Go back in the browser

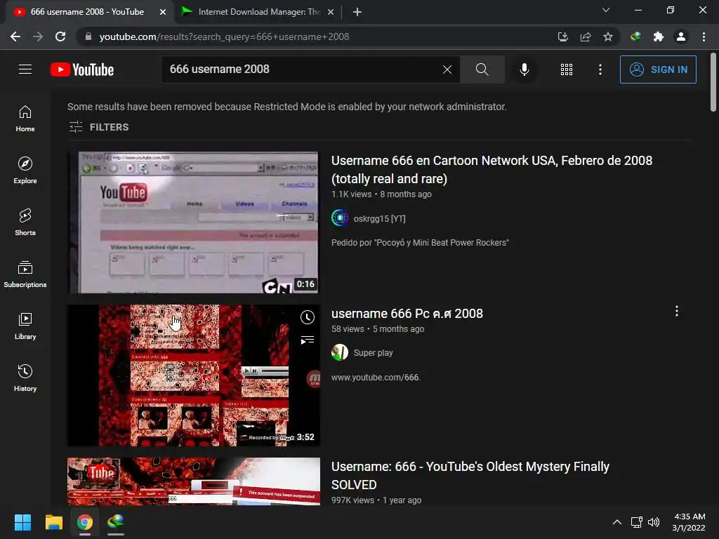[15, 36]
